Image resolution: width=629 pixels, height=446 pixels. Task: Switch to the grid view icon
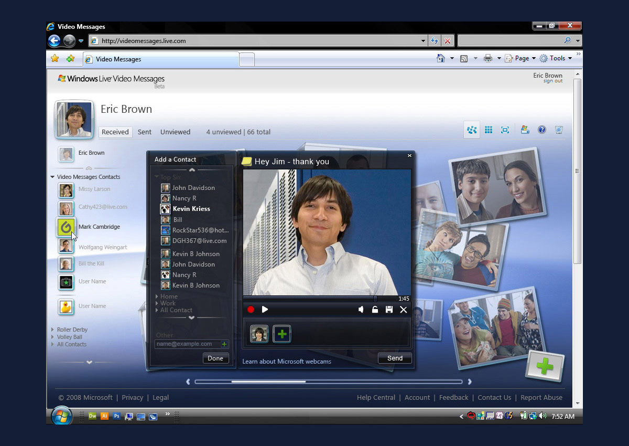coord(489,130)
